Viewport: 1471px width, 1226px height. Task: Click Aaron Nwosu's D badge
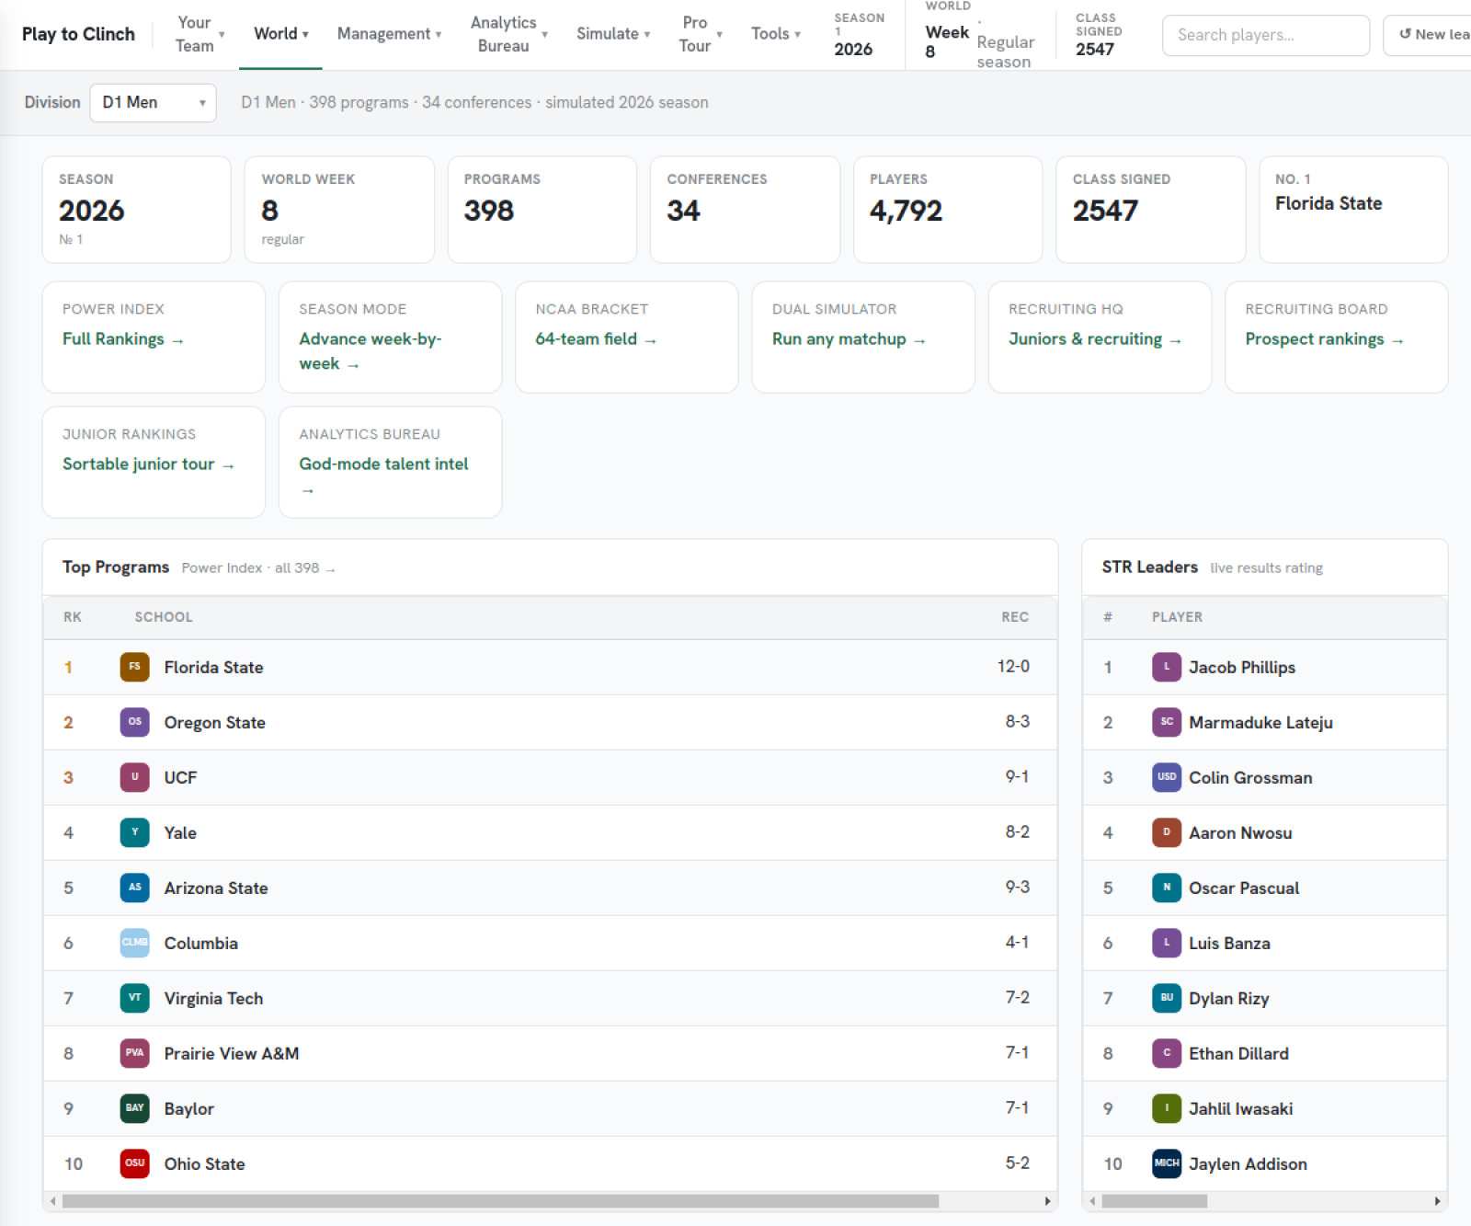[x=1167, y=832]
